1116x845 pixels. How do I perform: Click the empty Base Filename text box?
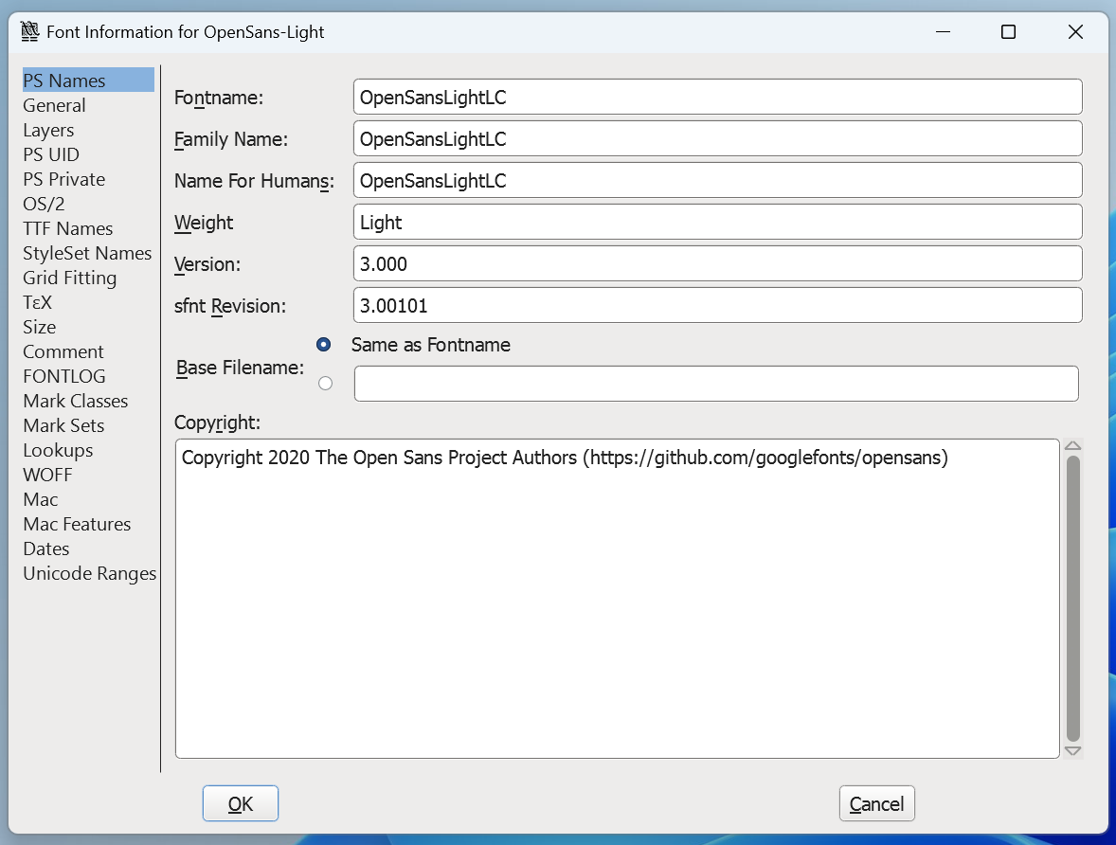(x=715, y=384)
